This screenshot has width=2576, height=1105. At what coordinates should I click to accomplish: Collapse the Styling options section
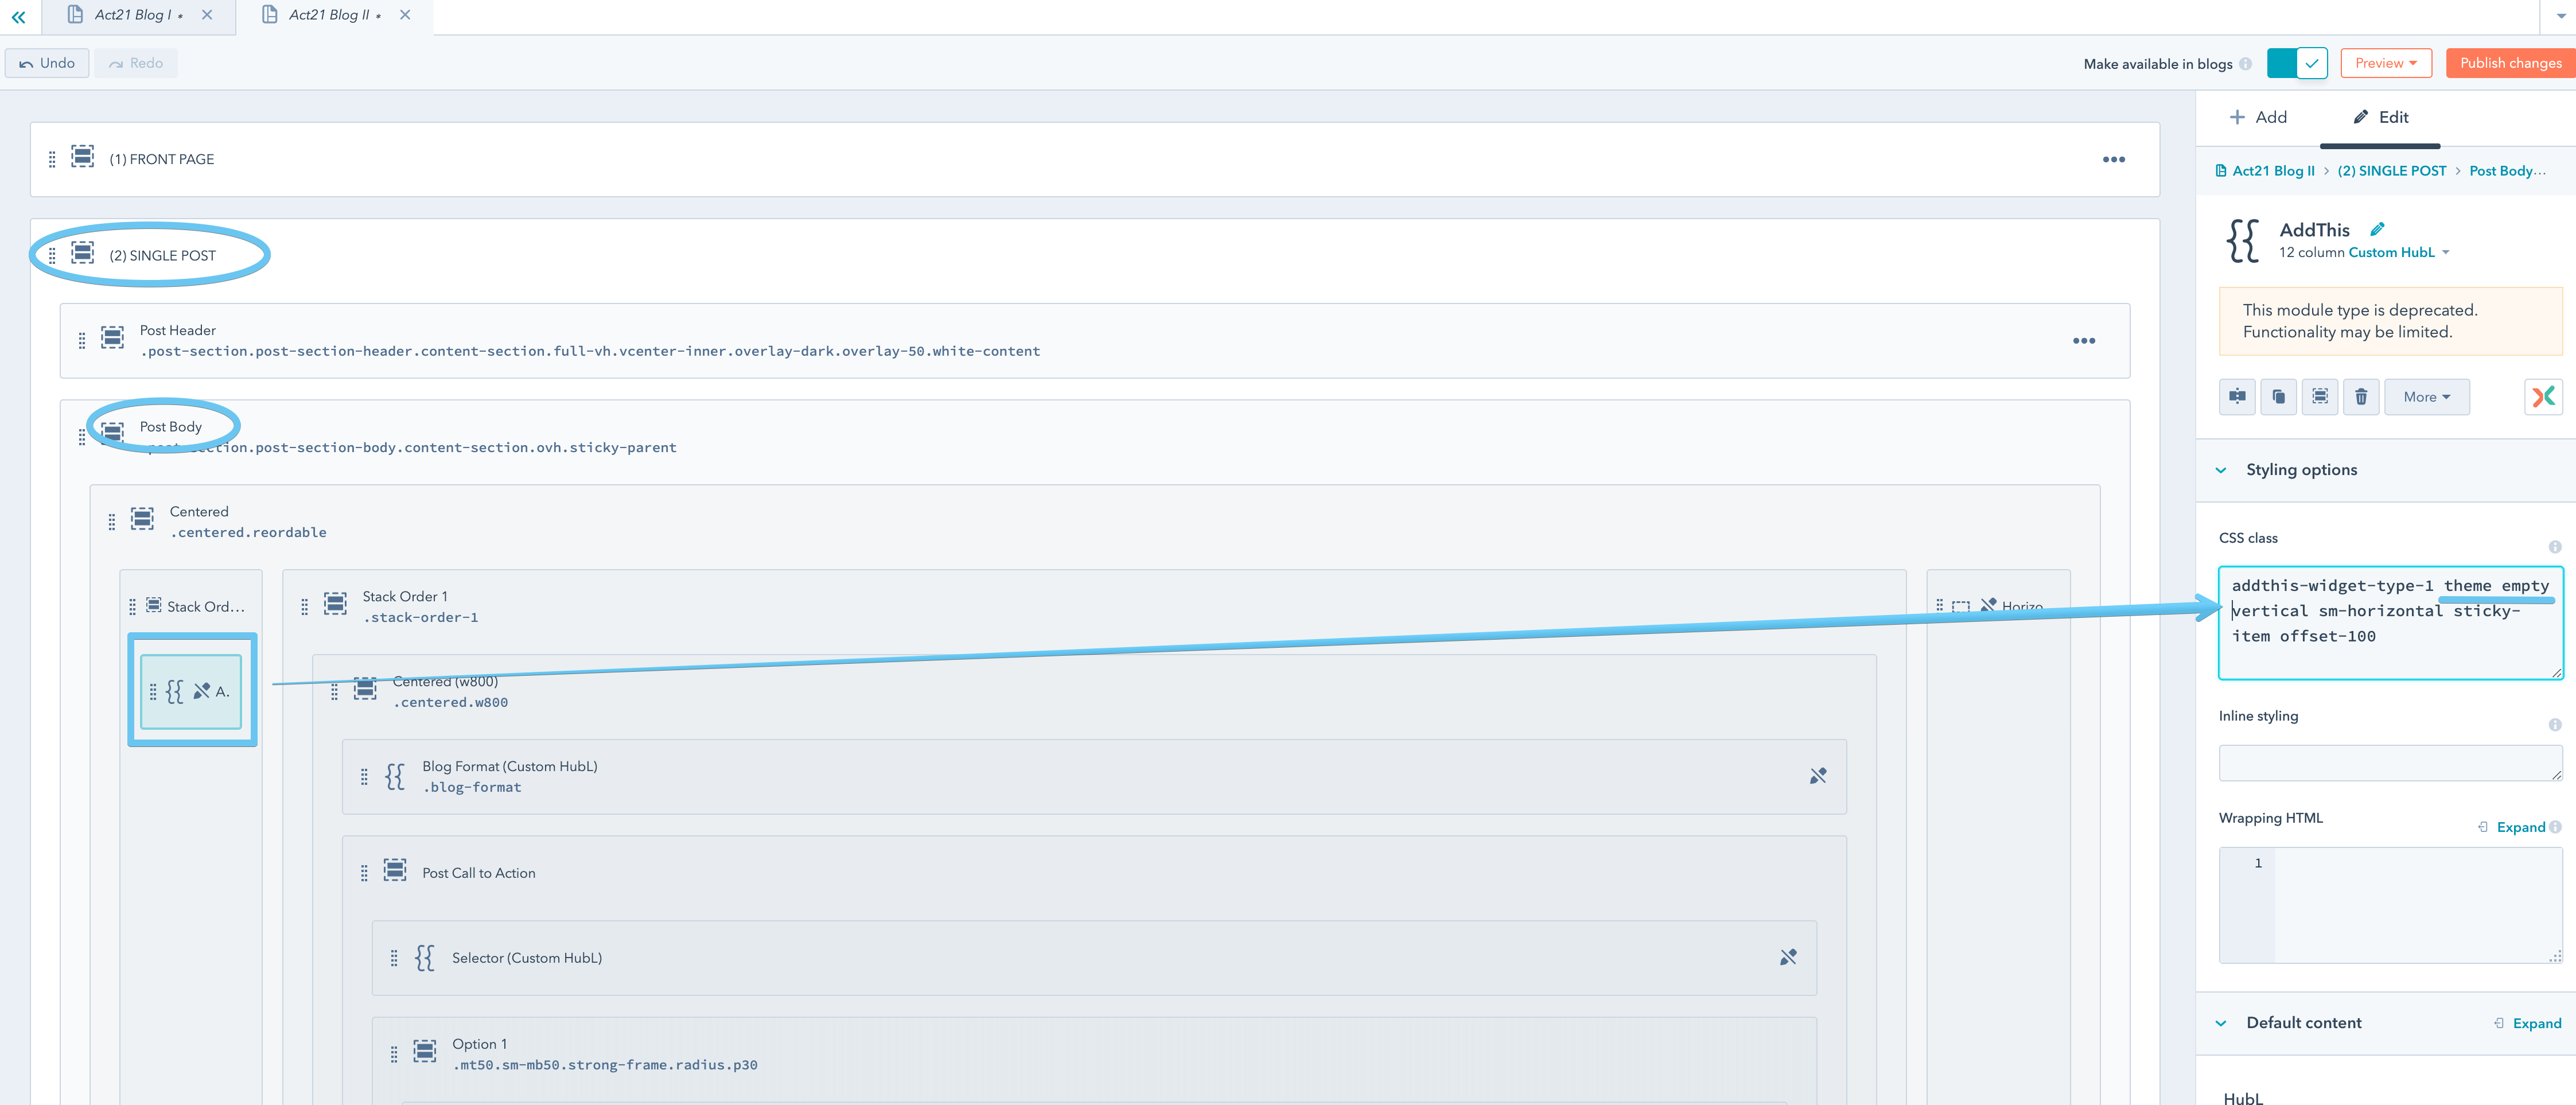click(2221, 470)
